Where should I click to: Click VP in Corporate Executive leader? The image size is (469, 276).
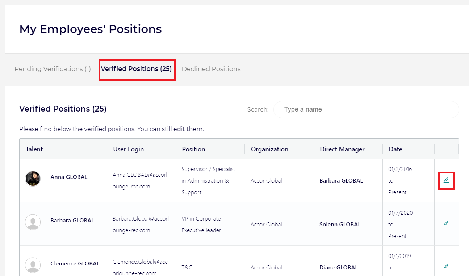pos(201,224)
